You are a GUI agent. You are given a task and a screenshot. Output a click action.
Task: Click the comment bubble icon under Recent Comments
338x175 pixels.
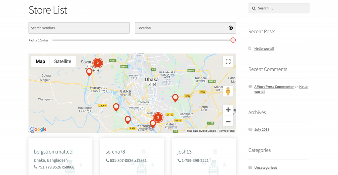(x=250, y=87)
